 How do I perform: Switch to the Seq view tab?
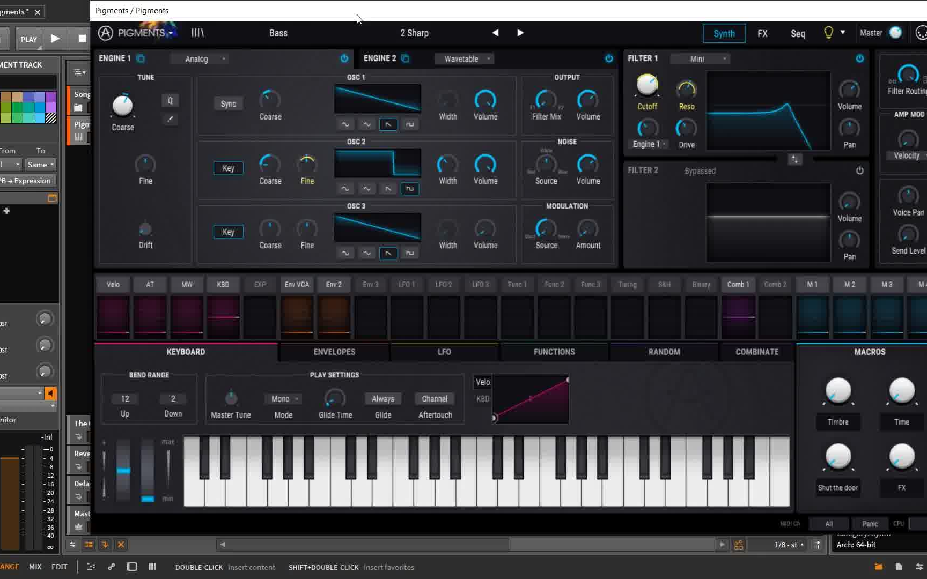pos(798,33)
